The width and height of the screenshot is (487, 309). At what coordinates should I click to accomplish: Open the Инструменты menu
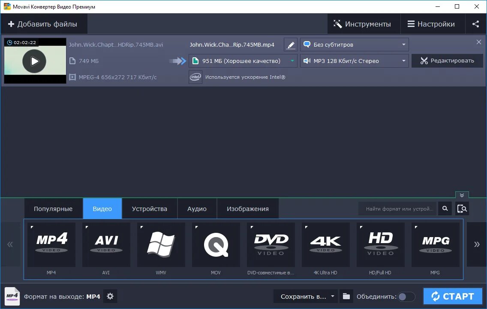[364, 24]
